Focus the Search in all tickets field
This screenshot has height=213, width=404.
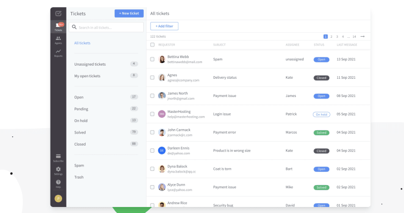pyautogui.click(x=106, y=27)
